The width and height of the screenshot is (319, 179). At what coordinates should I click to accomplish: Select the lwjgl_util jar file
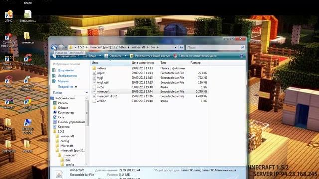click(x=102, y=82)
